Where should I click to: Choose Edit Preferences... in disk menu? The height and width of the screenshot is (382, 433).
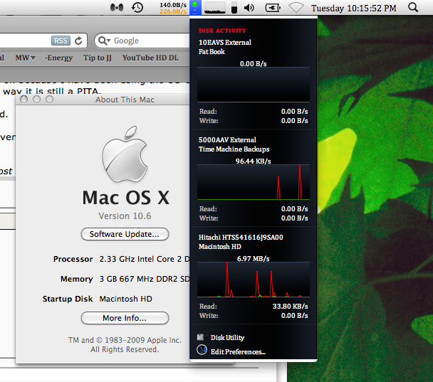pyautogui.click(x=238, y=352)
